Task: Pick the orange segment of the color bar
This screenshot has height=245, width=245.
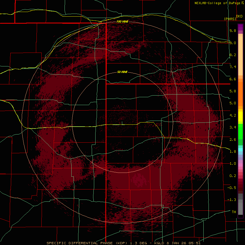Action: [x=240, y=94]
